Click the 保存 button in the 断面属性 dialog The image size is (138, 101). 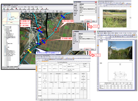point(81,49)
